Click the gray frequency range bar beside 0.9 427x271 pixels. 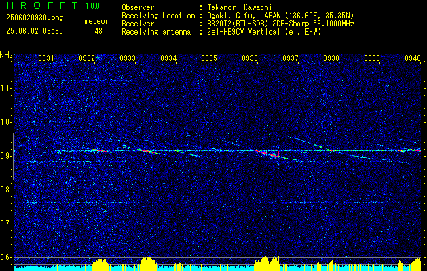(x=13, y=157)
